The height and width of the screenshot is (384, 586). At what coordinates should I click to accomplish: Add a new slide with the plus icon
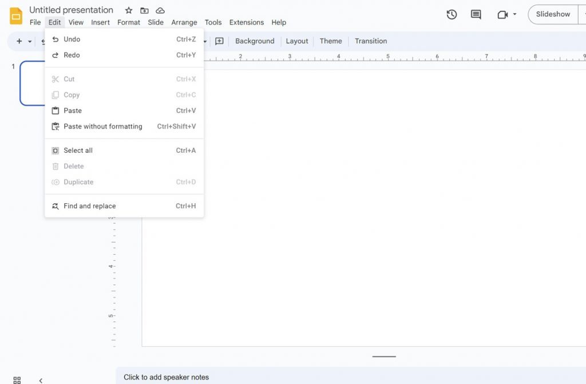18,41
